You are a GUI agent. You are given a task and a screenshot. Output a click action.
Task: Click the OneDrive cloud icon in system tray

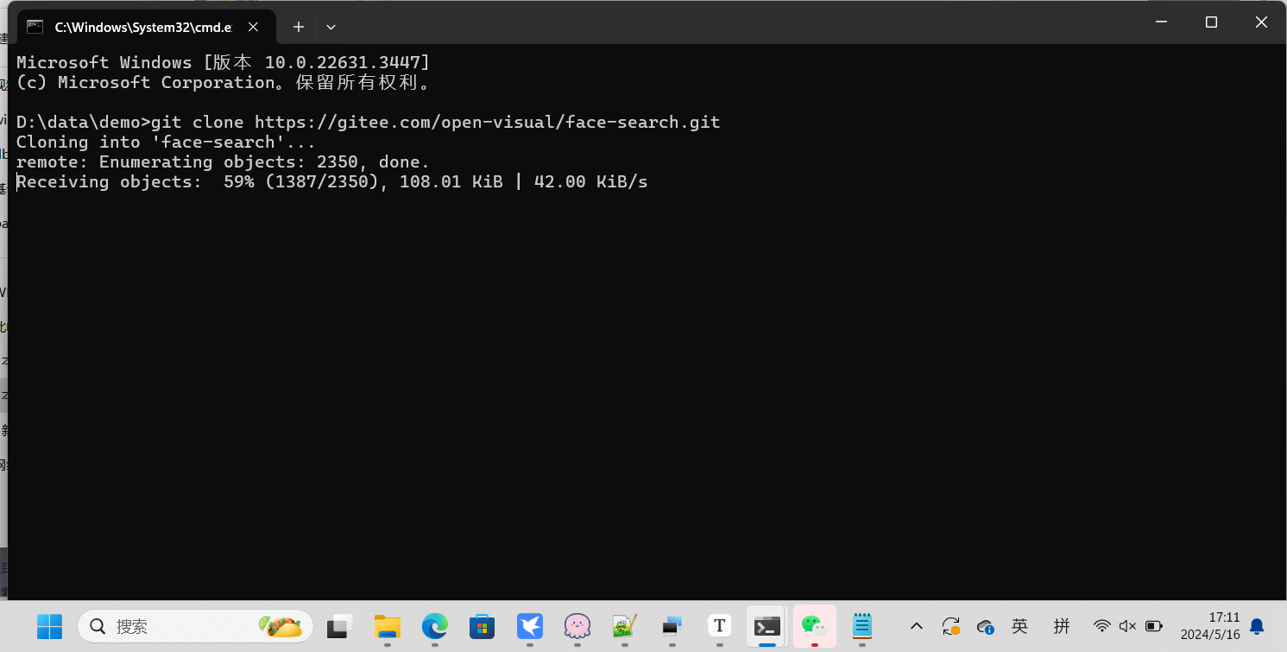coord(985,626)
